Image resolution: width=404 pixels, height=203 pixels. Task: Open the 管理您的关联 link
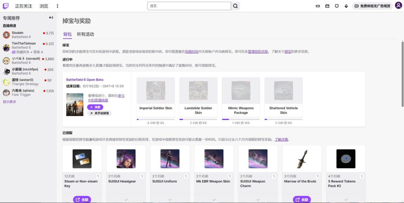click(x=258, y=52)
